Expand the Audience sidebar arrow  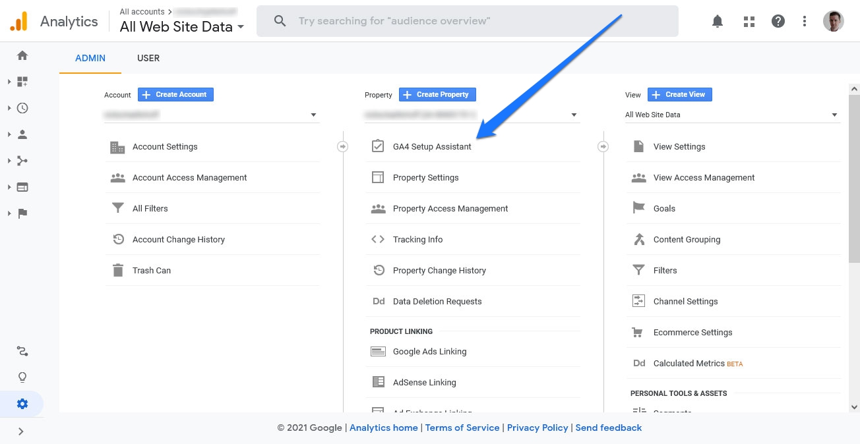click(x=9, y=134)
